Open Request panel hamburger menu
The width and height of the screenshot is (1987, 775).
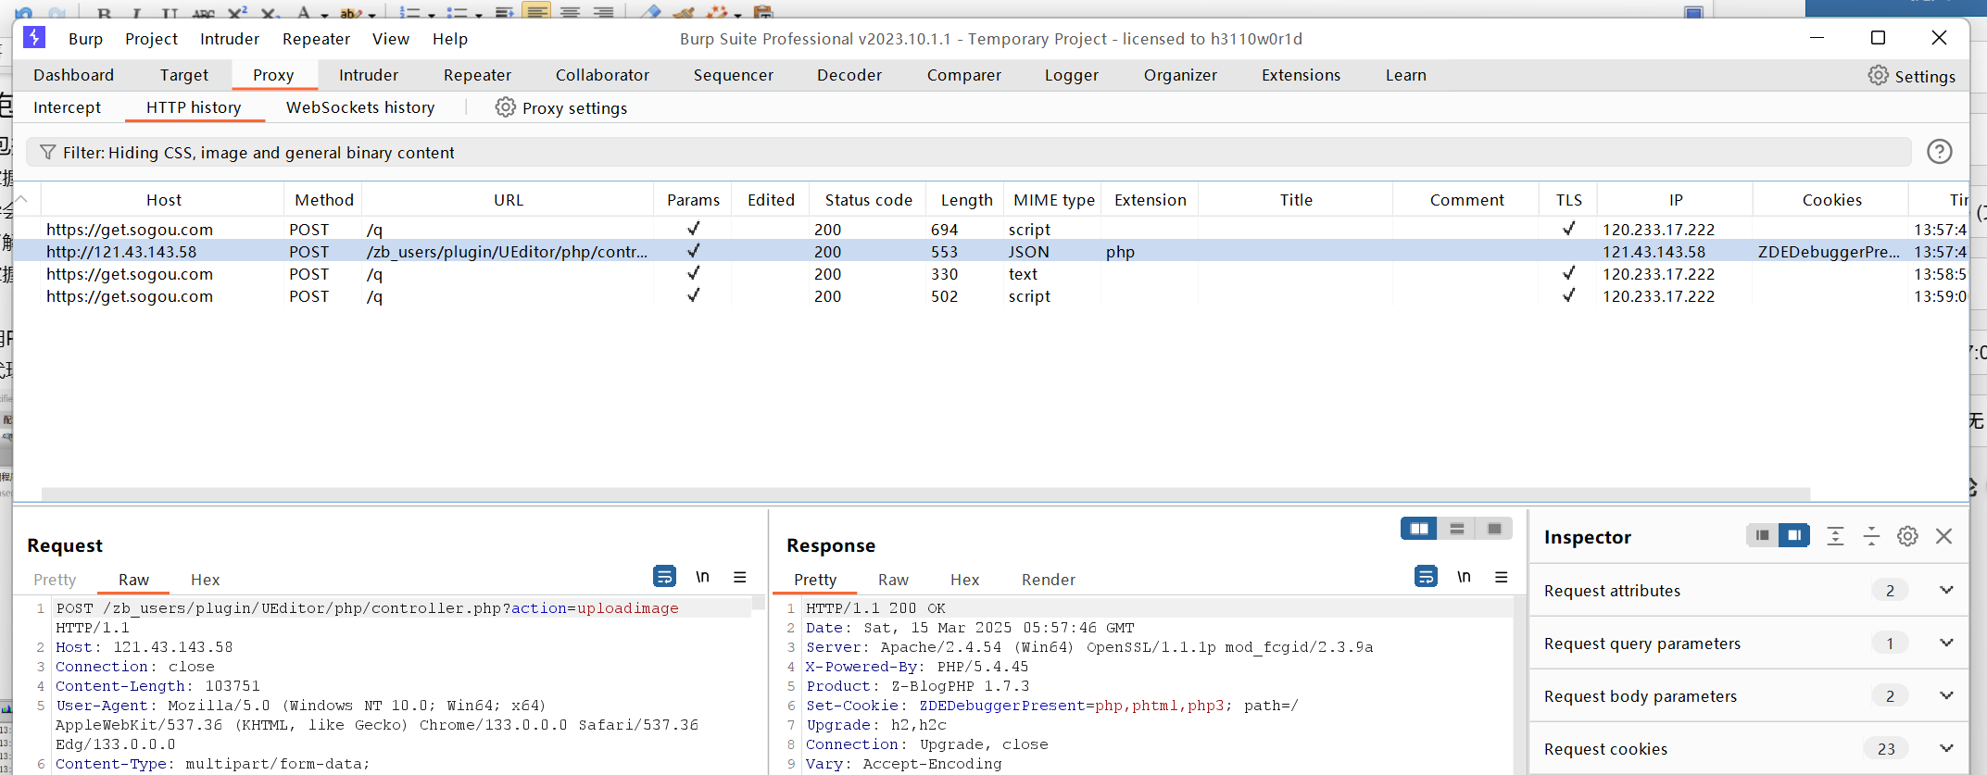point(740,577)
